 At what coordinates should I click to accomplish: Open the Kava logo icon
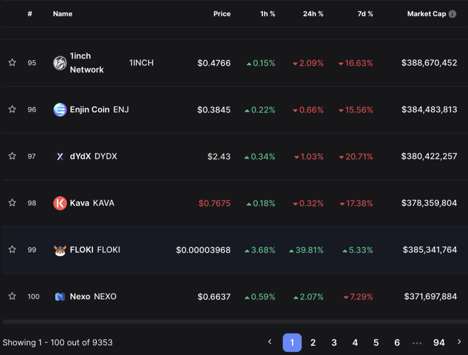[60, 203]
